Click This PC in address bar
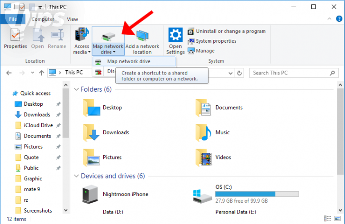 click(74, 73)
